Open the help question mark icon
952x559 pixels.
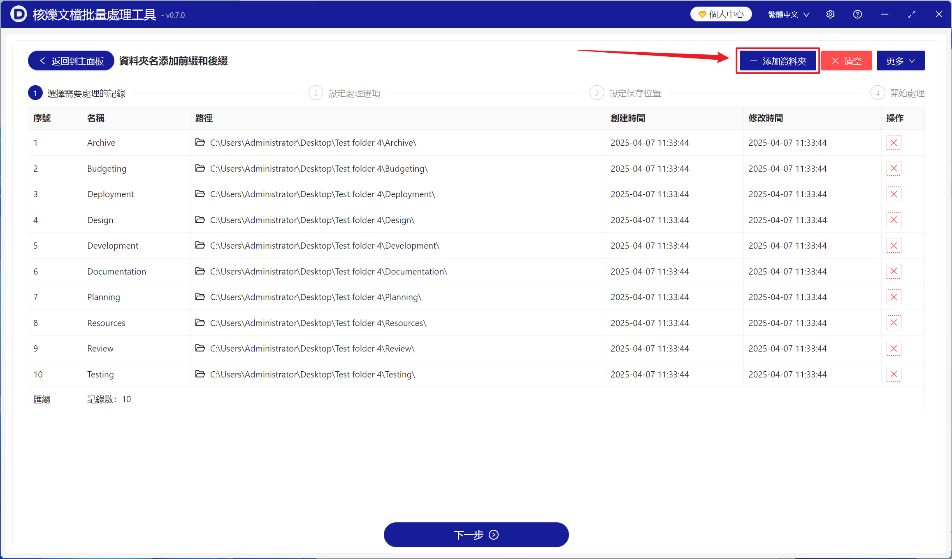click(x=857, y=14)
